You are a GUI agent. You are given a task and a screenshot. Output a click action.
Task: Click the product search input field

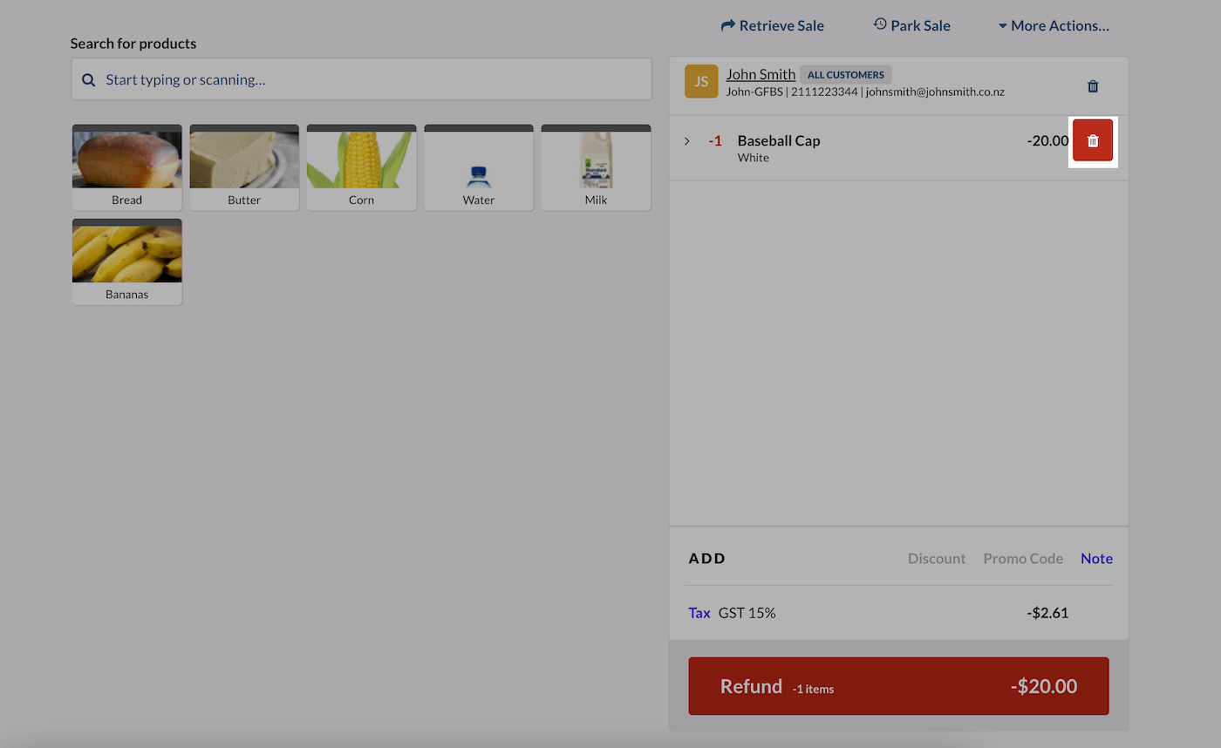pos(361,79)
